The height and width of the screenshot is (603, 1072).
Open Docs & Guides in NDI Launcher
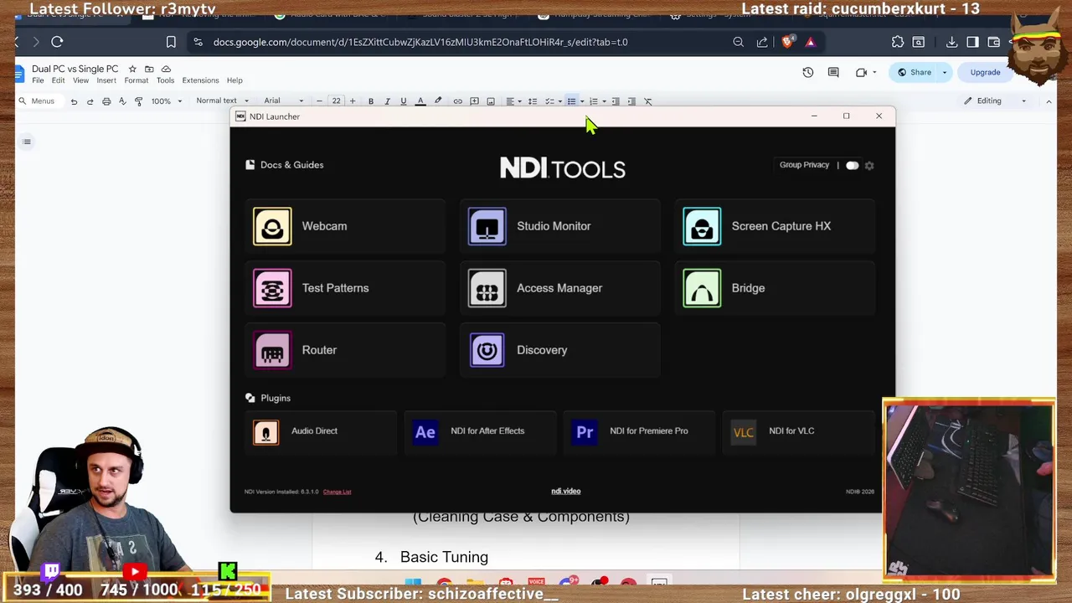click(285, 165)
